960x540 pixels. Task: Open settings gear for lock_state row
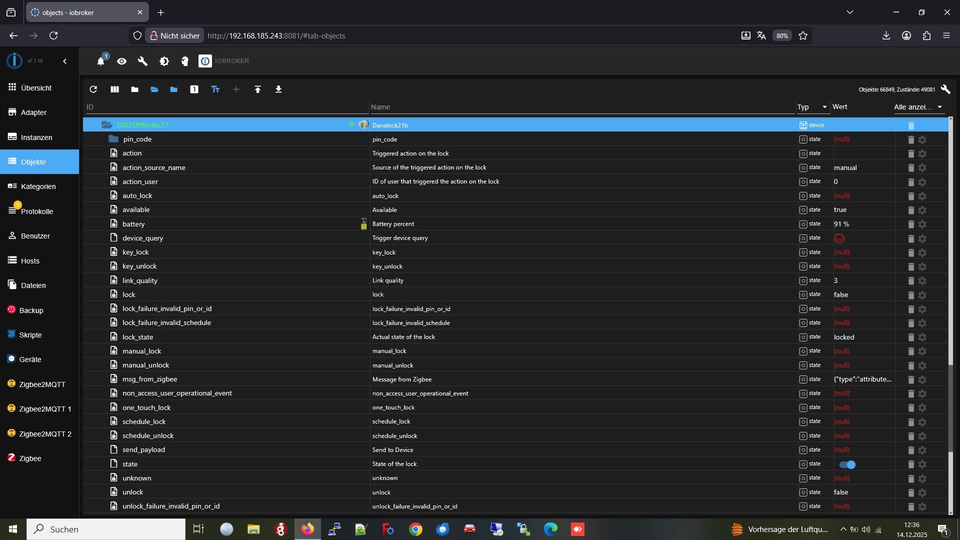tap(922, 337)
